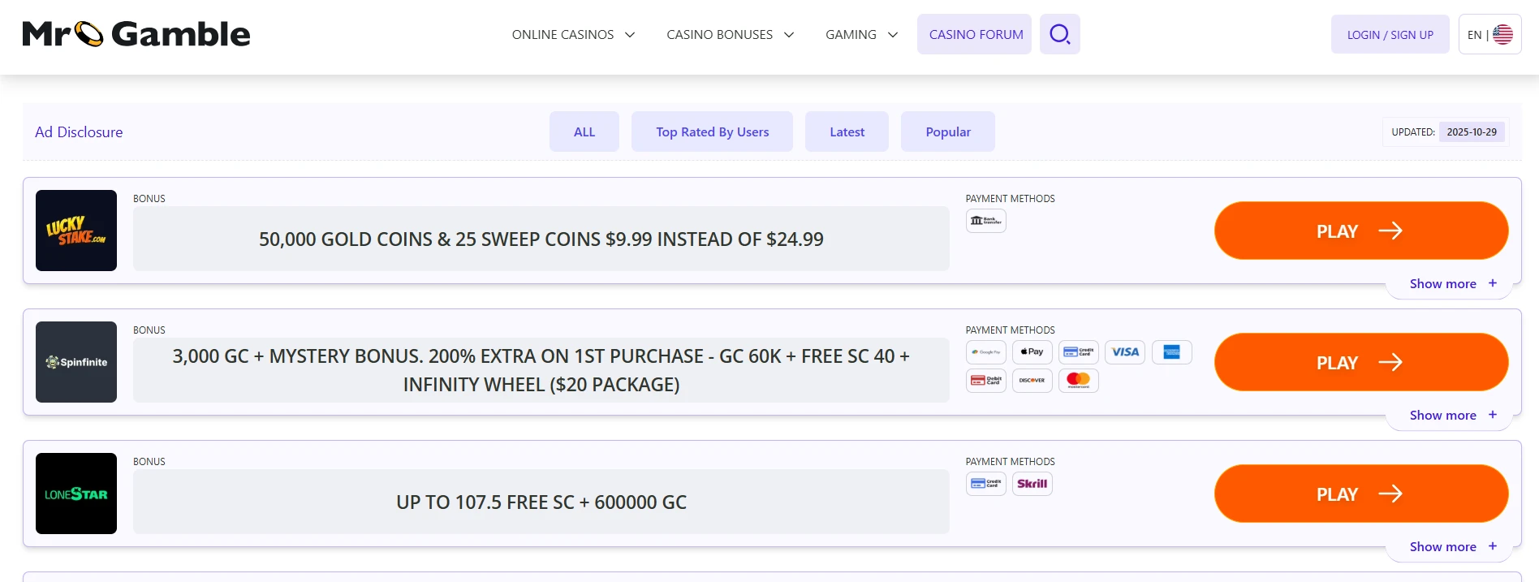Open the Ad Disclosure link

coord(79,131)
